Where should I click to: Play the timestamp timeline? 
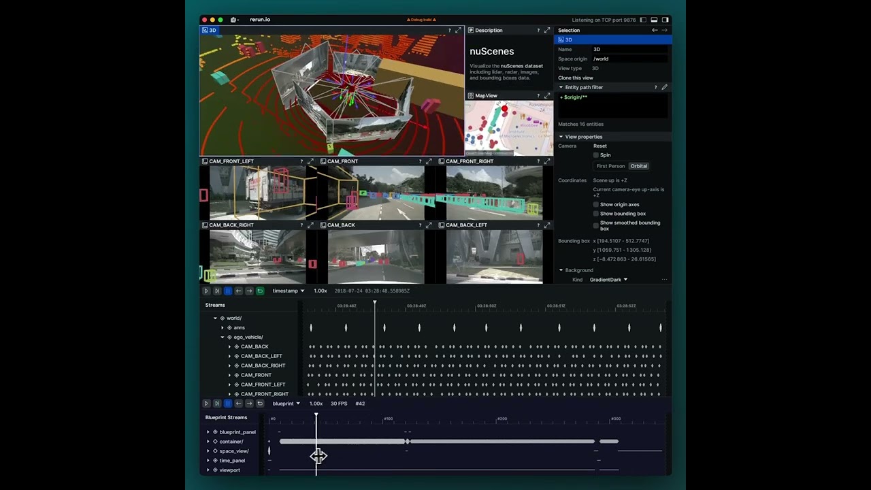[206, 291]
